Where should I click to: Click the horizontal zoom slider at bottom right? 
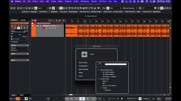[x=165, y=95]
